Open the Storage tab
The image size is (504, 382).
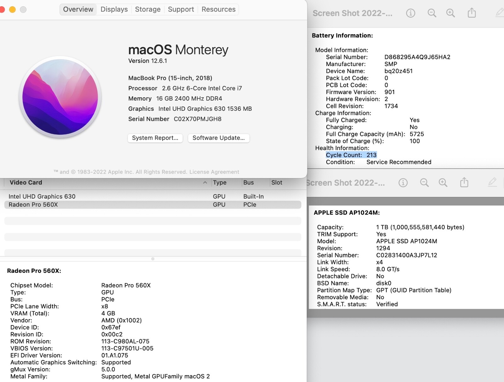[x=148, y=9]
